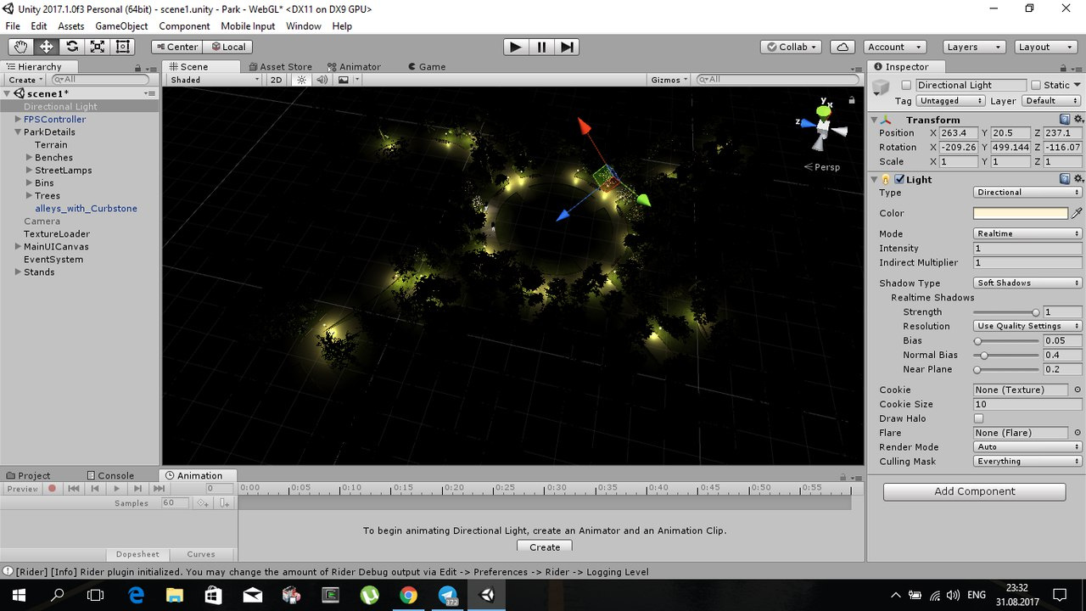Open the light Type dropdown
1086x611 pixels.
click(x=1027, y=193)
